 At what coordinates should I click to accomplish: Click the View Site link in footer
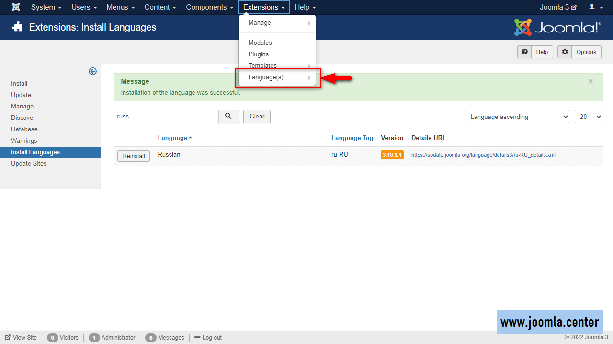pyautogui.click(x=21, y=338)
